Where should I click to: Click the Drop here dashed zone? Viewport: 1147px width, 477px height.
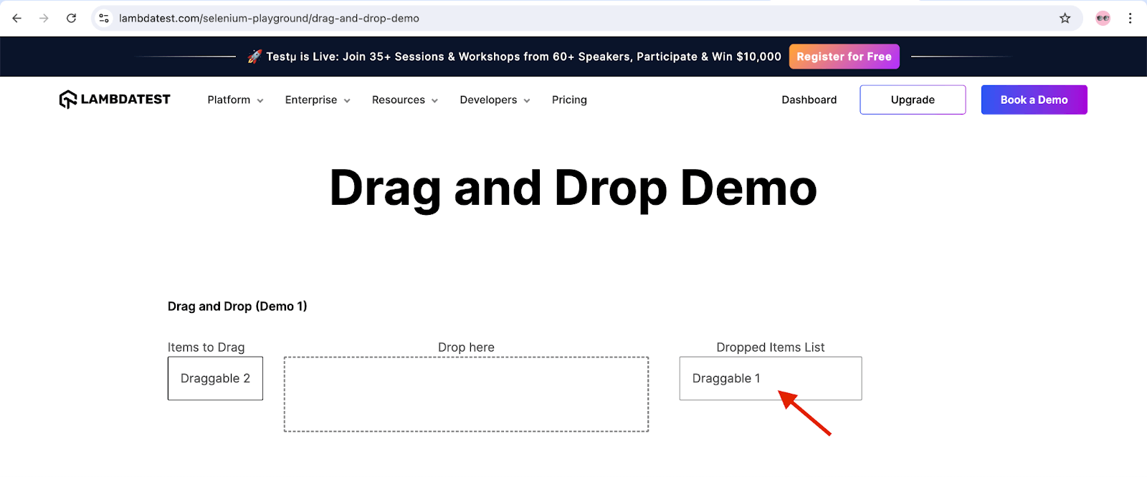coord(466,394)
